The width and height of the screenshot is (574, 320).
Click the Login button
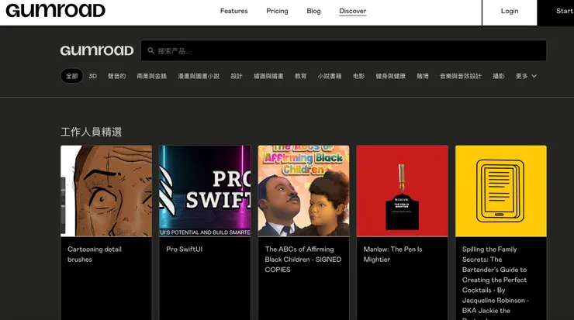pyautogui.click(x=510, y=12)
